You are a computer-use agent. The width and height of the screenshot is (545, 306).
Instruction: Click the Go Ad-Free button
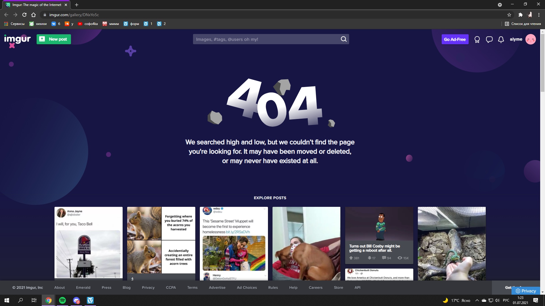[x=455, y=39]
